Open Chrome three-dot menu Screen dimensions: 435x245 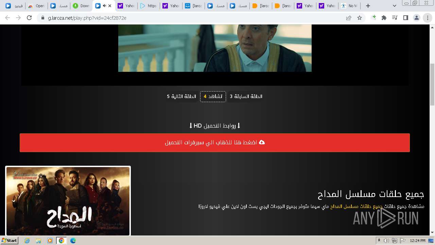(428, 18)
